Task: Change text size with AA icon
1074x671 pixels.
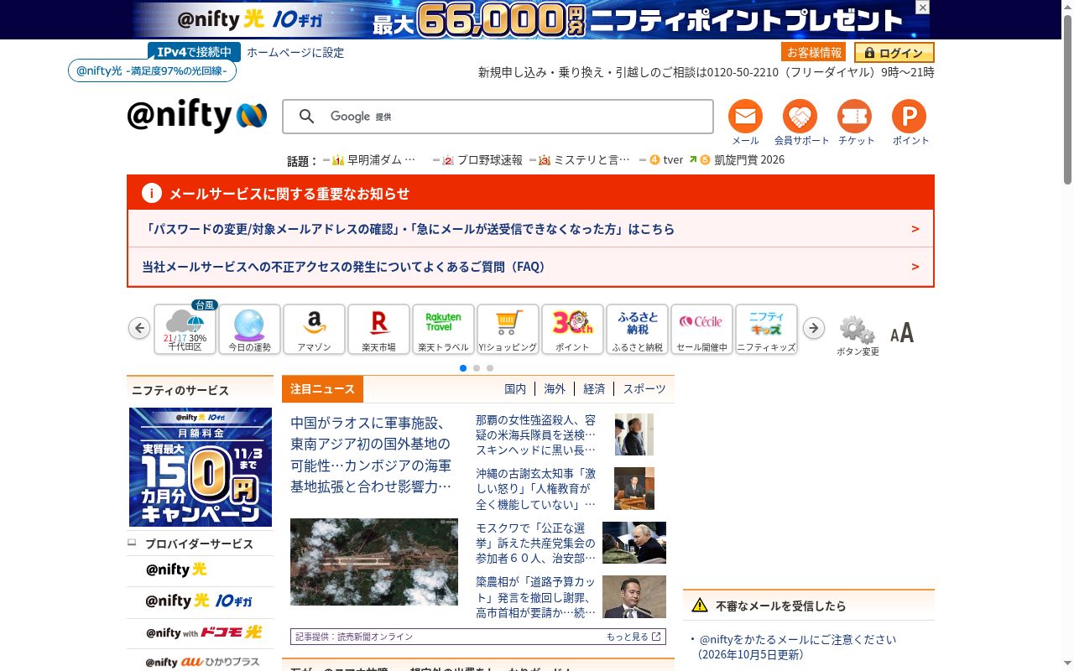Action: (902, 333)
